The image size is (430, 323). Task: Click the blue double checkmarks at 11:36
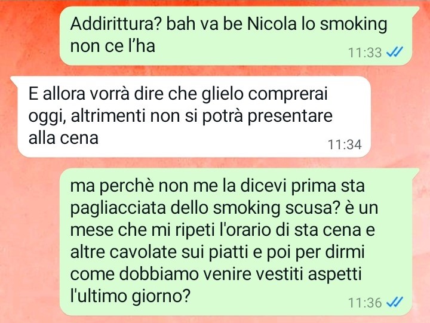tap(395, 303)
